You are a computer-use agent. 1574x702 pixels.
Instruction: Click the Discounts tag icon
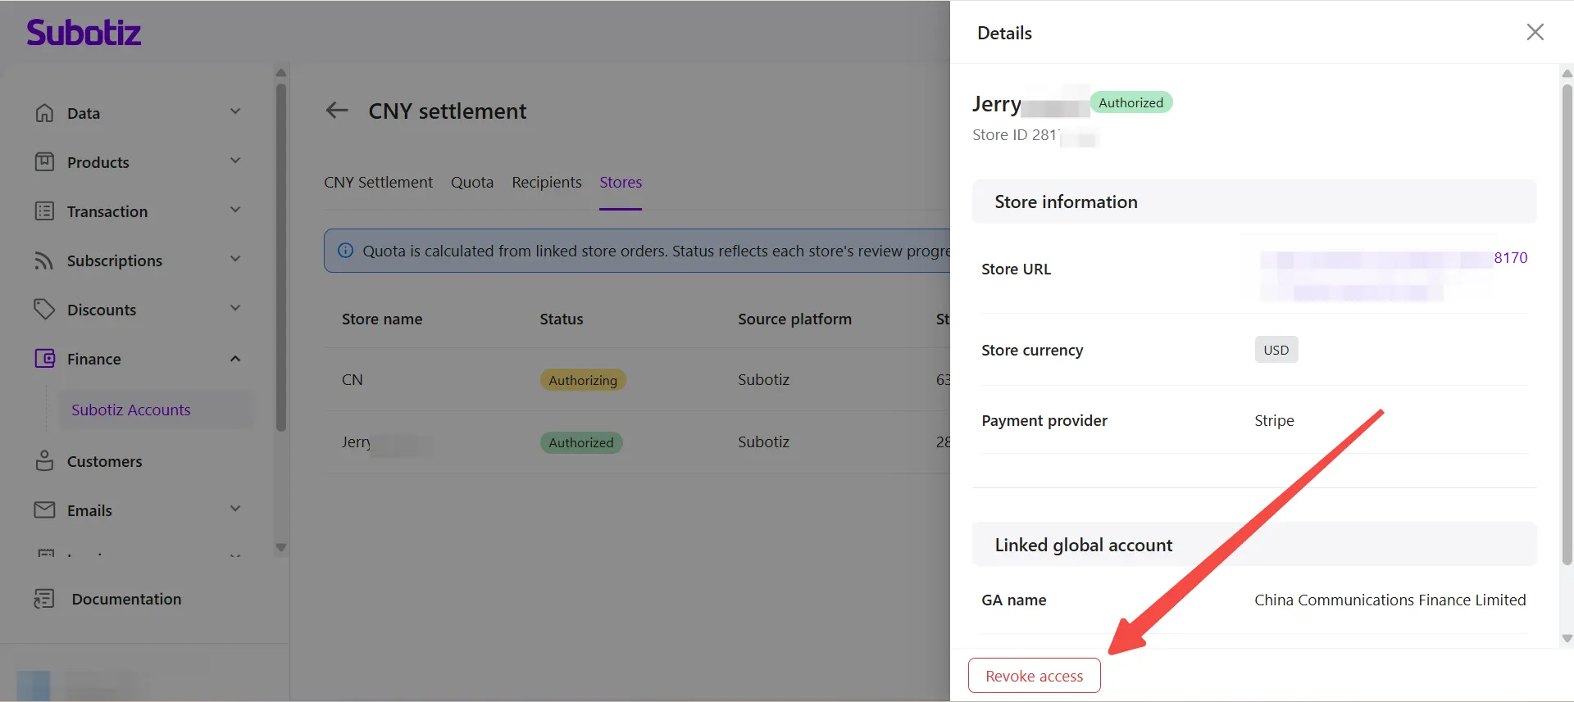pos(44,310)
